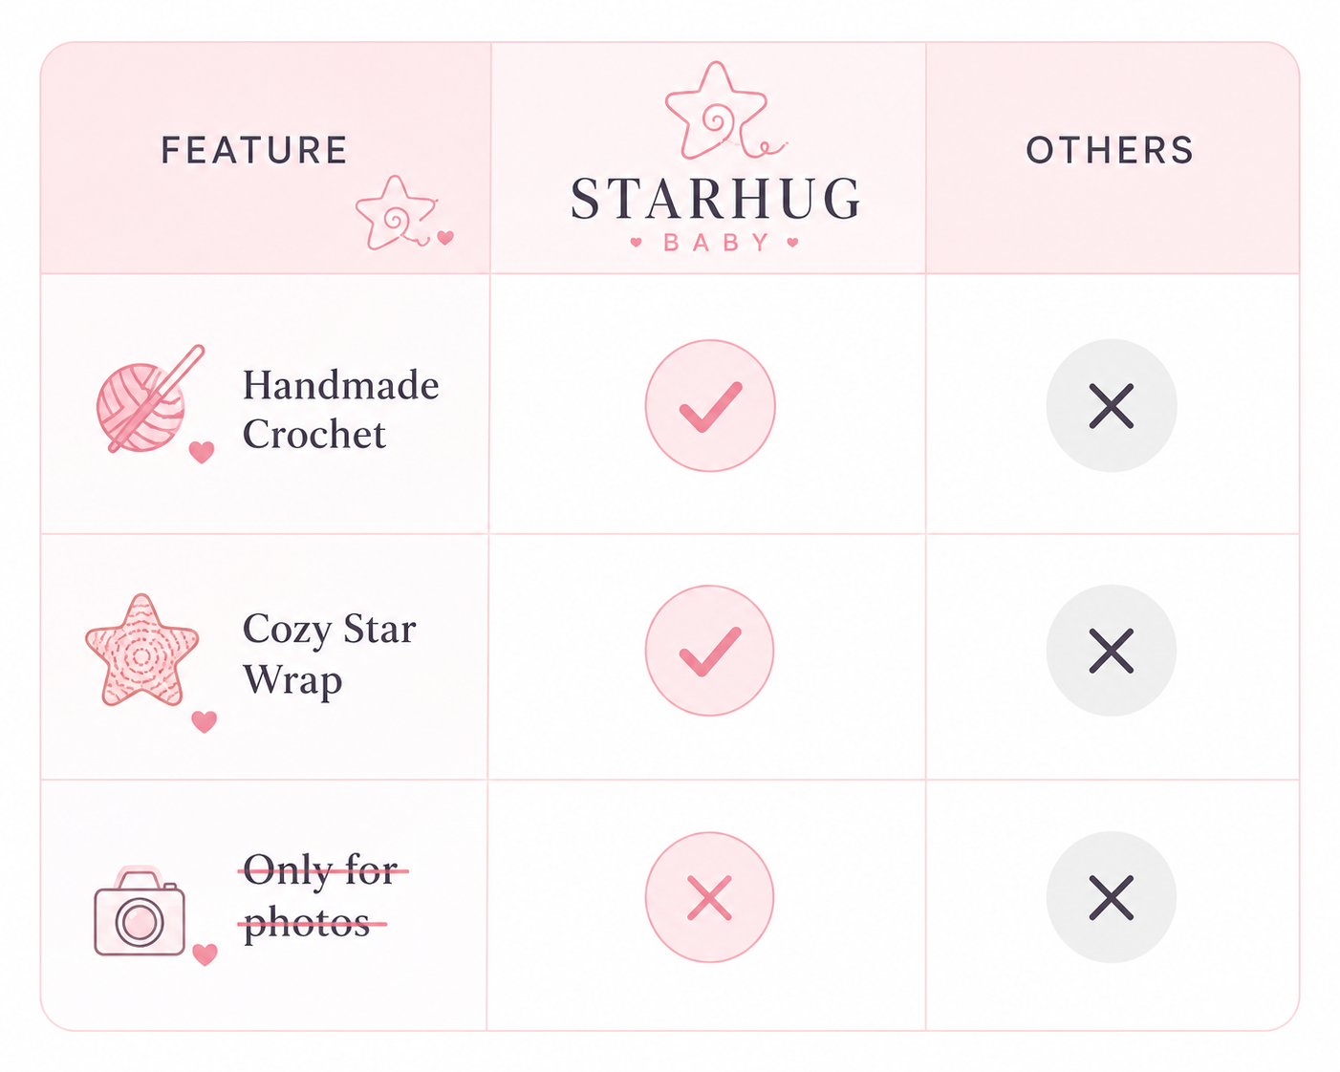Image resolution: width=1340 pixels, height=1072 pixels.
Task: Click the gray X for Others Cozy Star Wrap
Action: click(x=1111, y=651)
